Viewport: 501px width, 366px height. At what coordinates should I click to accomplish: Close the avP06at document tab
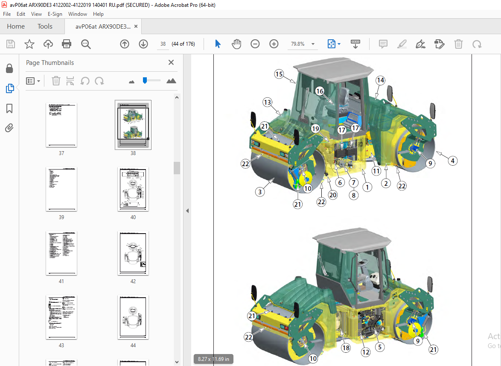tap(136, 26)
